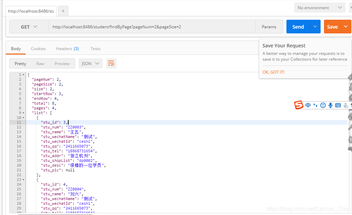Open the GET method dropdown

[x=29, y=27]
